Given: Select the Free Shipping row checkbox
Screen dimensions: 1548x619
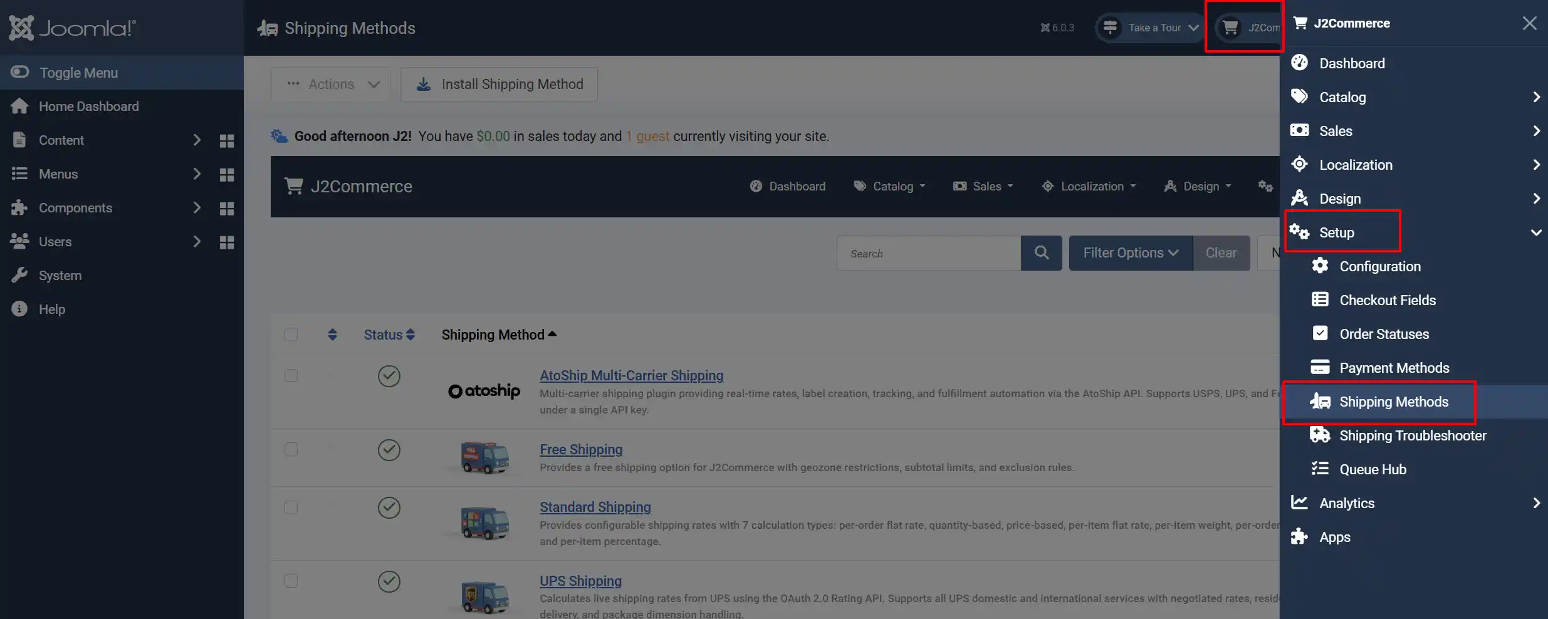Looking at the screenshot, I should click(291, 449).
